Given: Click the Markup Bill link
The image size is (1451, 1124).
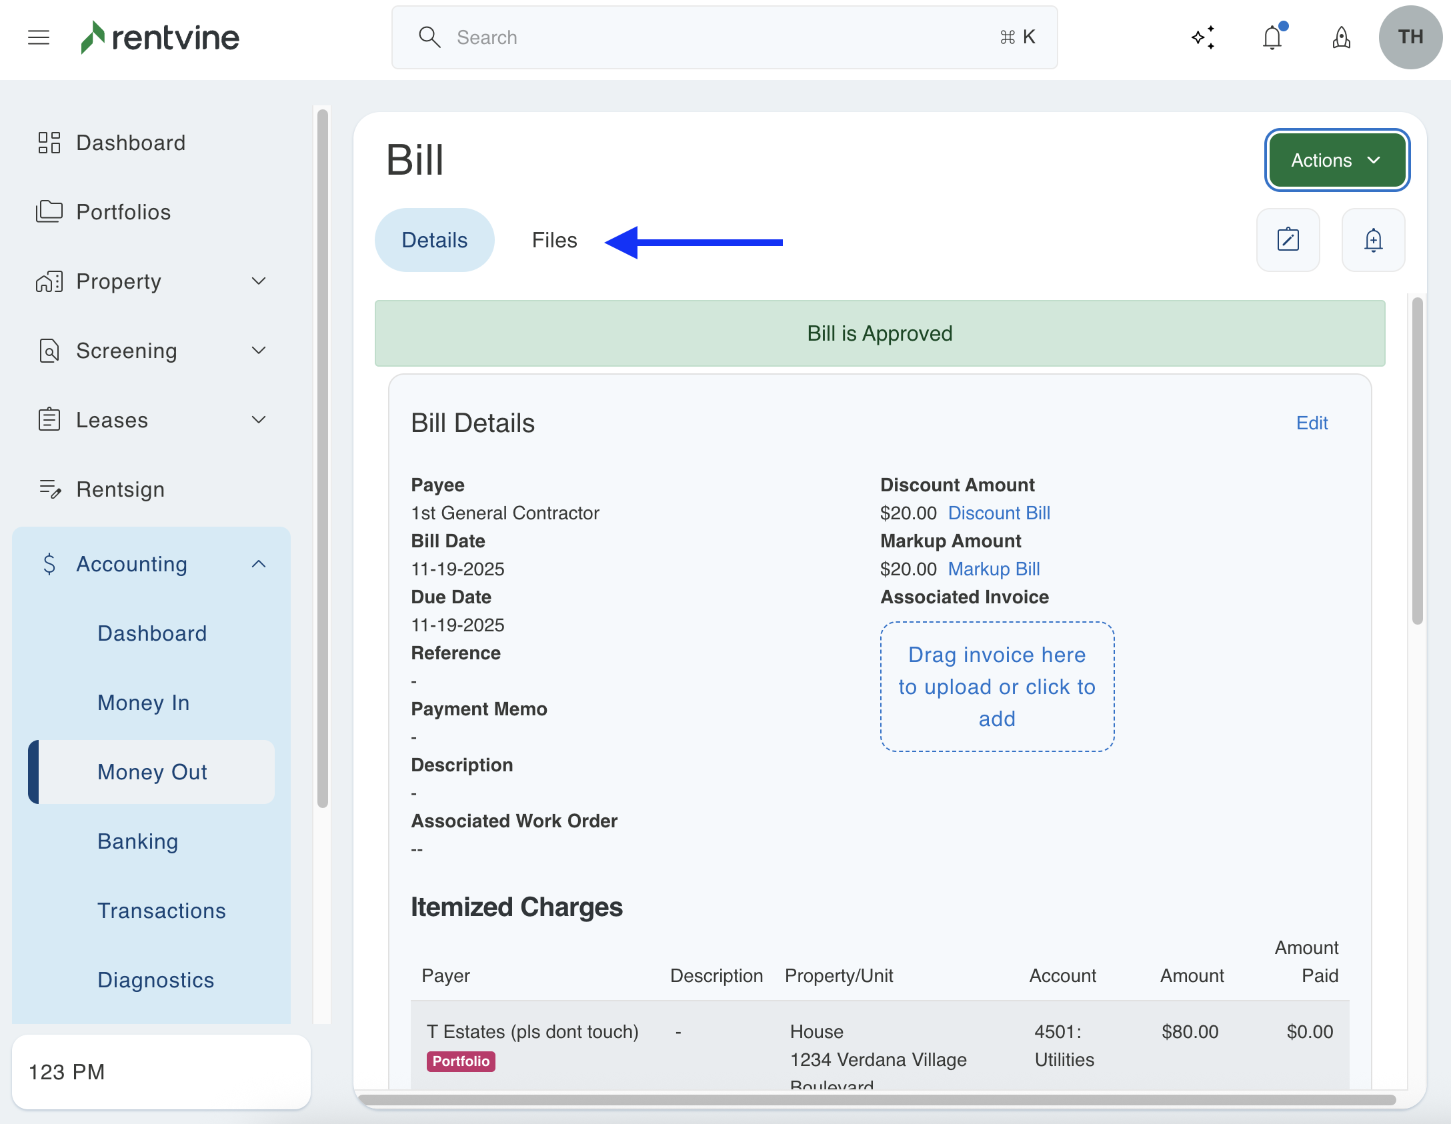Looking at the screenshot, I should (x=994, y=569).
